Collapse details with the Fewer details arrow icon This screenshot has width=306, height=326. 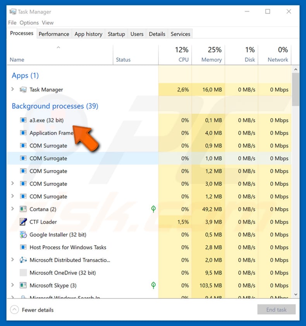coord(14,310)
